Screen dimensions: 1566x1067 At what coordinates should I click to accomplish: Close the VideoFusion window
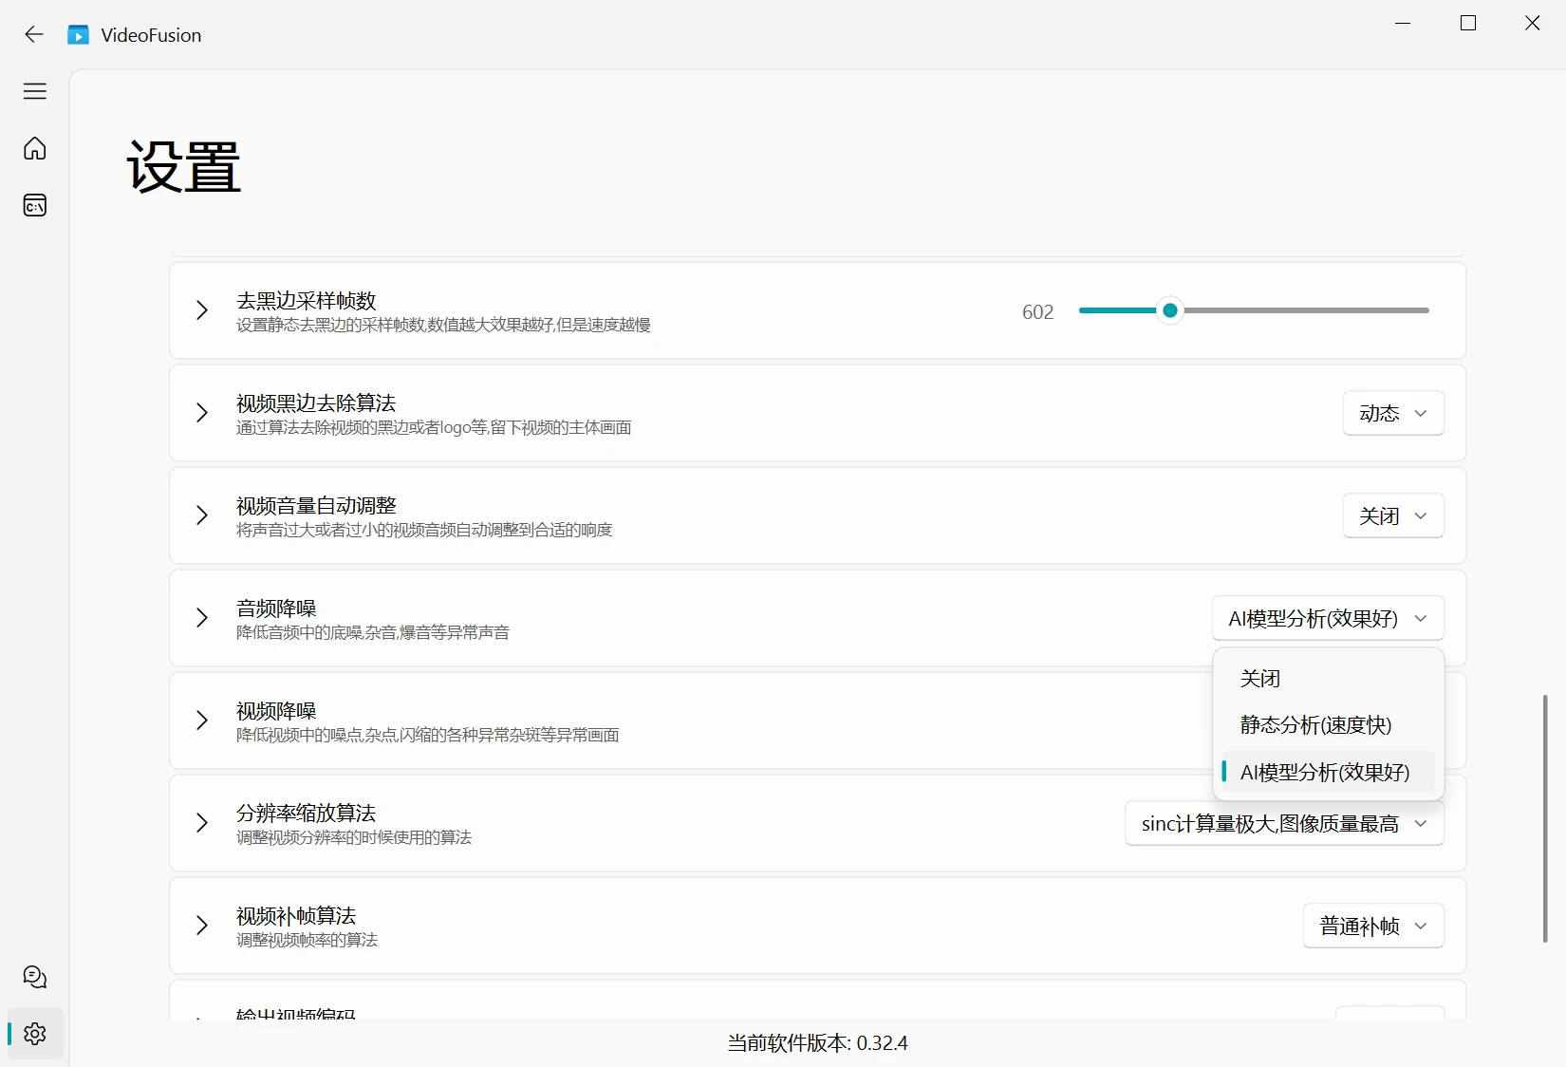(1533, 23)
